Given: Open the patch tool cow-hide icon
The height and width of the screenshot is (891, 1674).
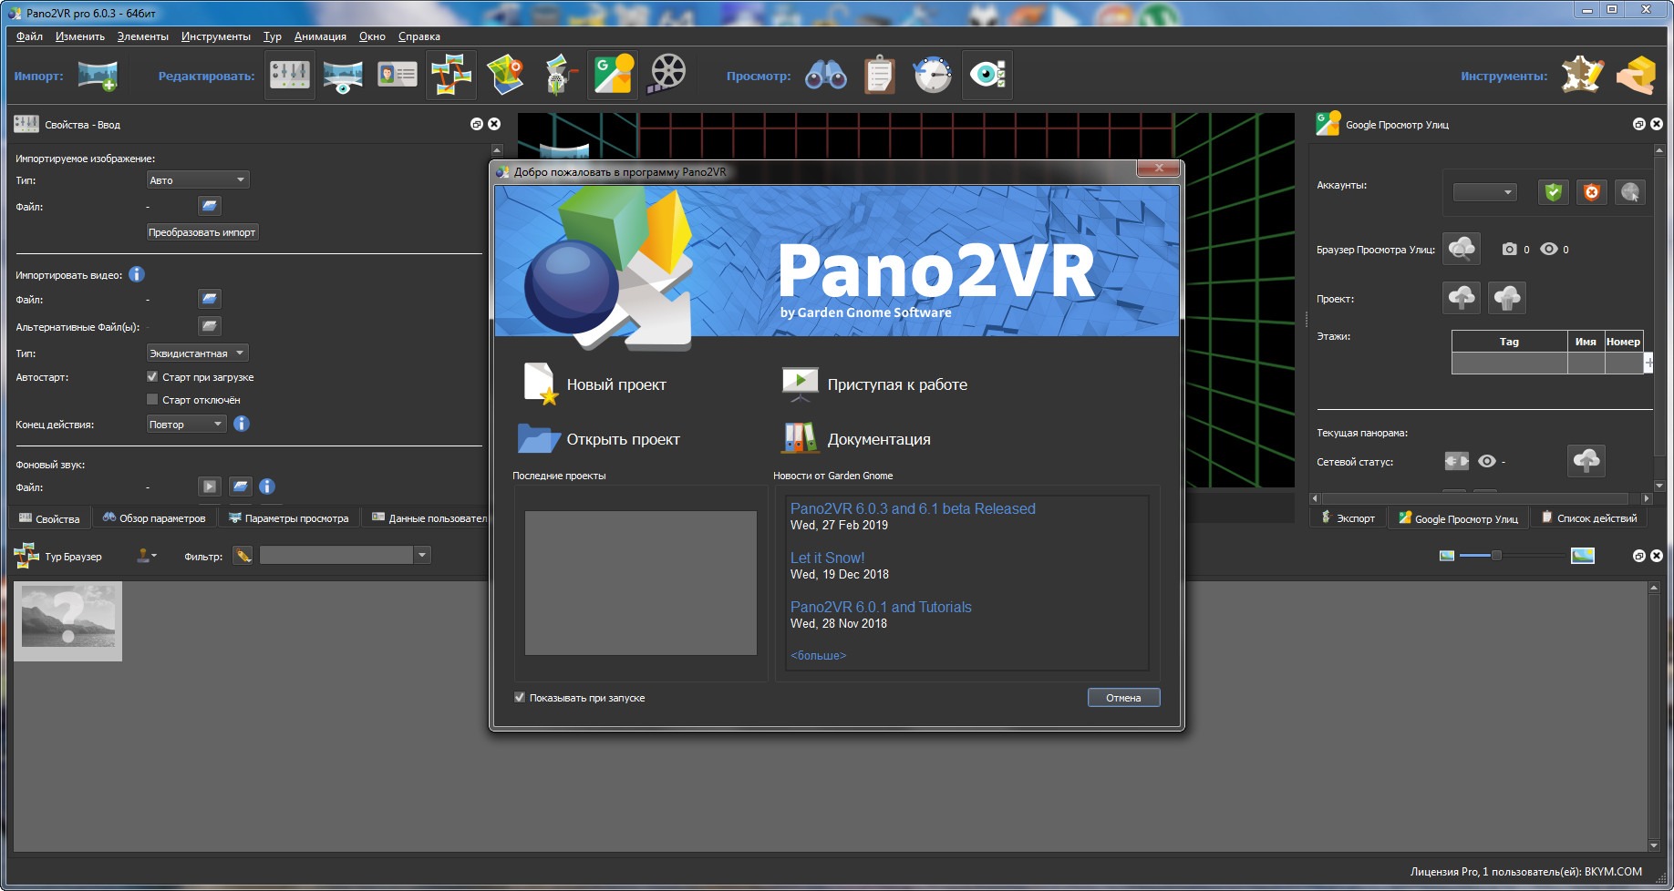Looking at the screenshot, I should [x=1582, y=75].
